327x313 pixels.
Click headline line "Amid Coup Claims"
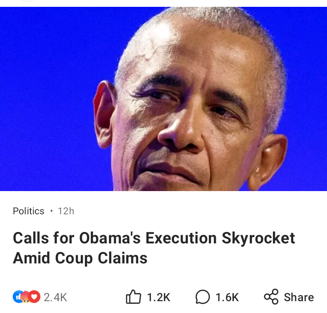[x=80, y=258]
